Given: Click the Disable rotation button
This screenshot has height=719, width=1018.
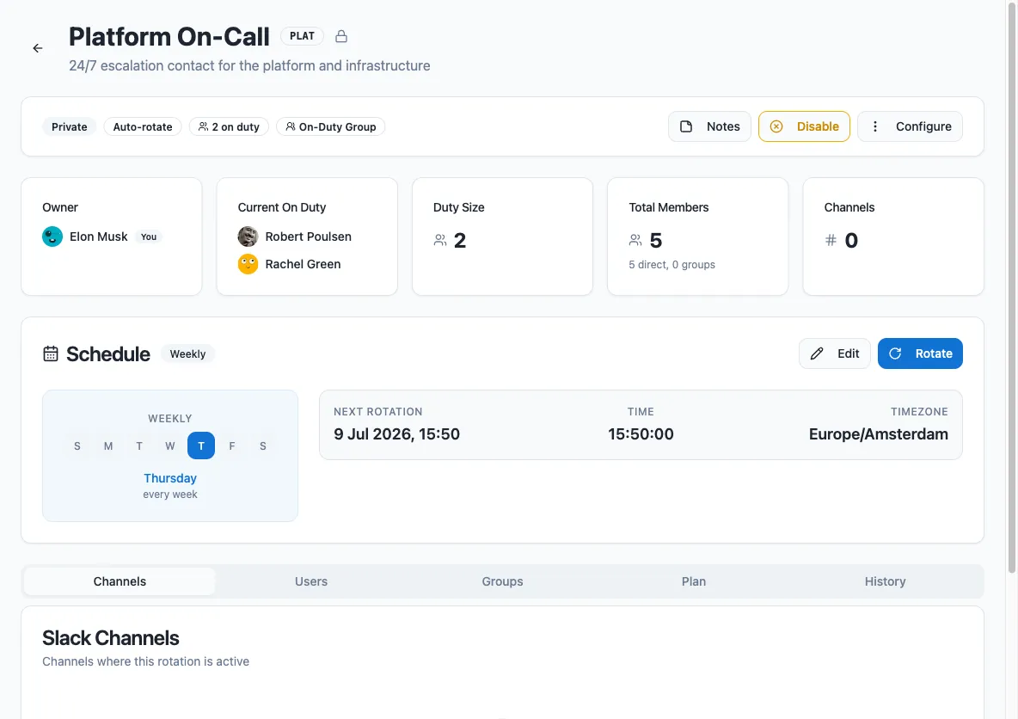Looking at the screenshot, I should pyautogui.click(x=804, y=126).
